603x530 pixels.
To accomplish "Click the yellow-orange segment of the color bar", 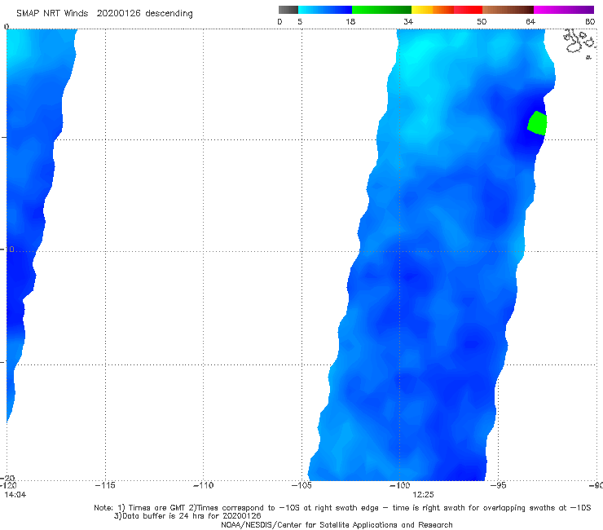I will [x=433, y=10].
